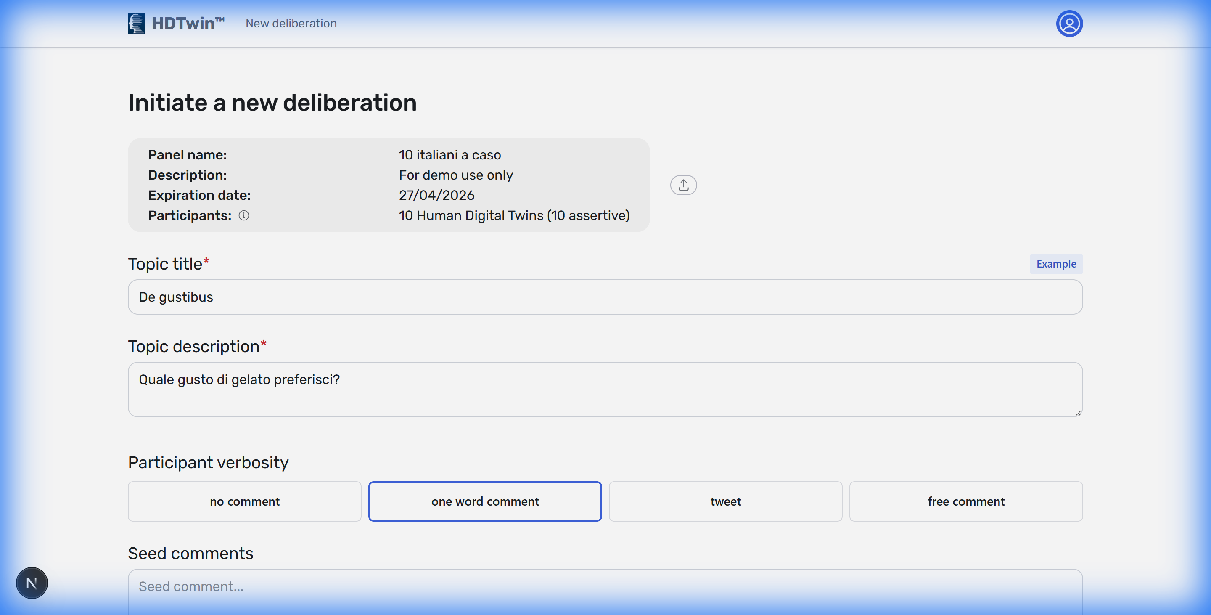Select the 'no comment' verbosity option
The width and height of the screenshot is (1211, 615).
(244, 501)
